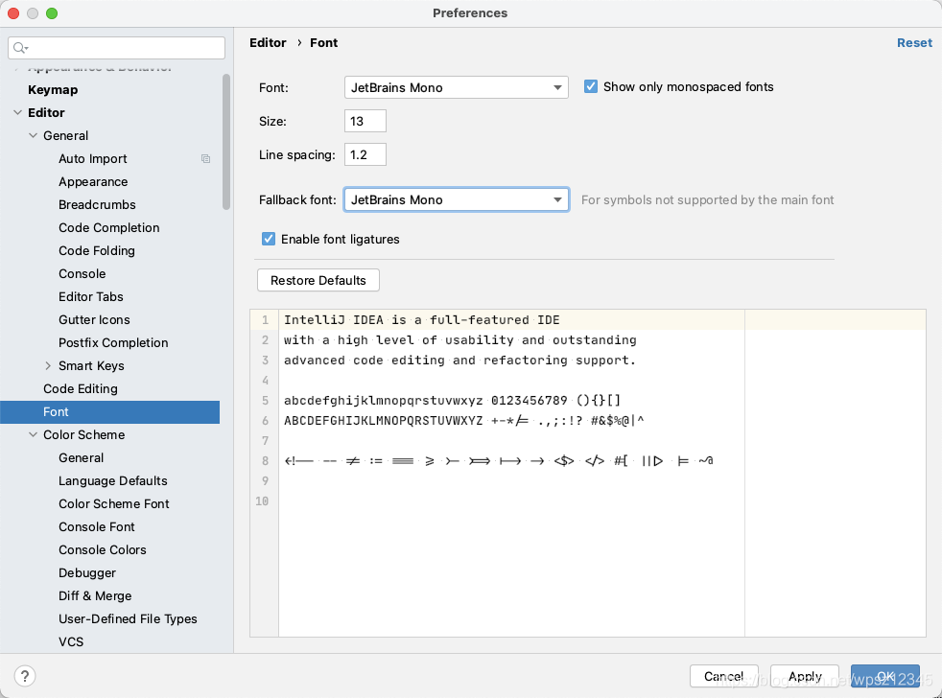Click the settings tree scrollbar
942x698 pixels.
(226, 142)
